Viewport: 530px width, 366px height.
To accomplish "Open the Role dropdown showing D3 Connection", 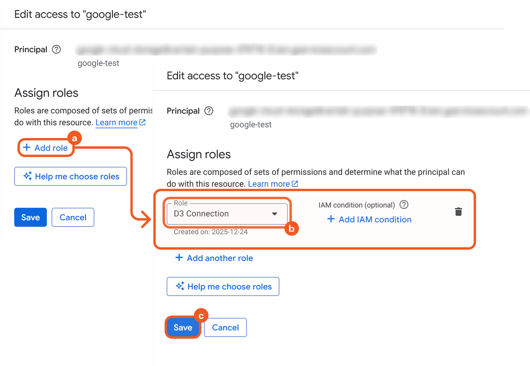I will 227,214.
